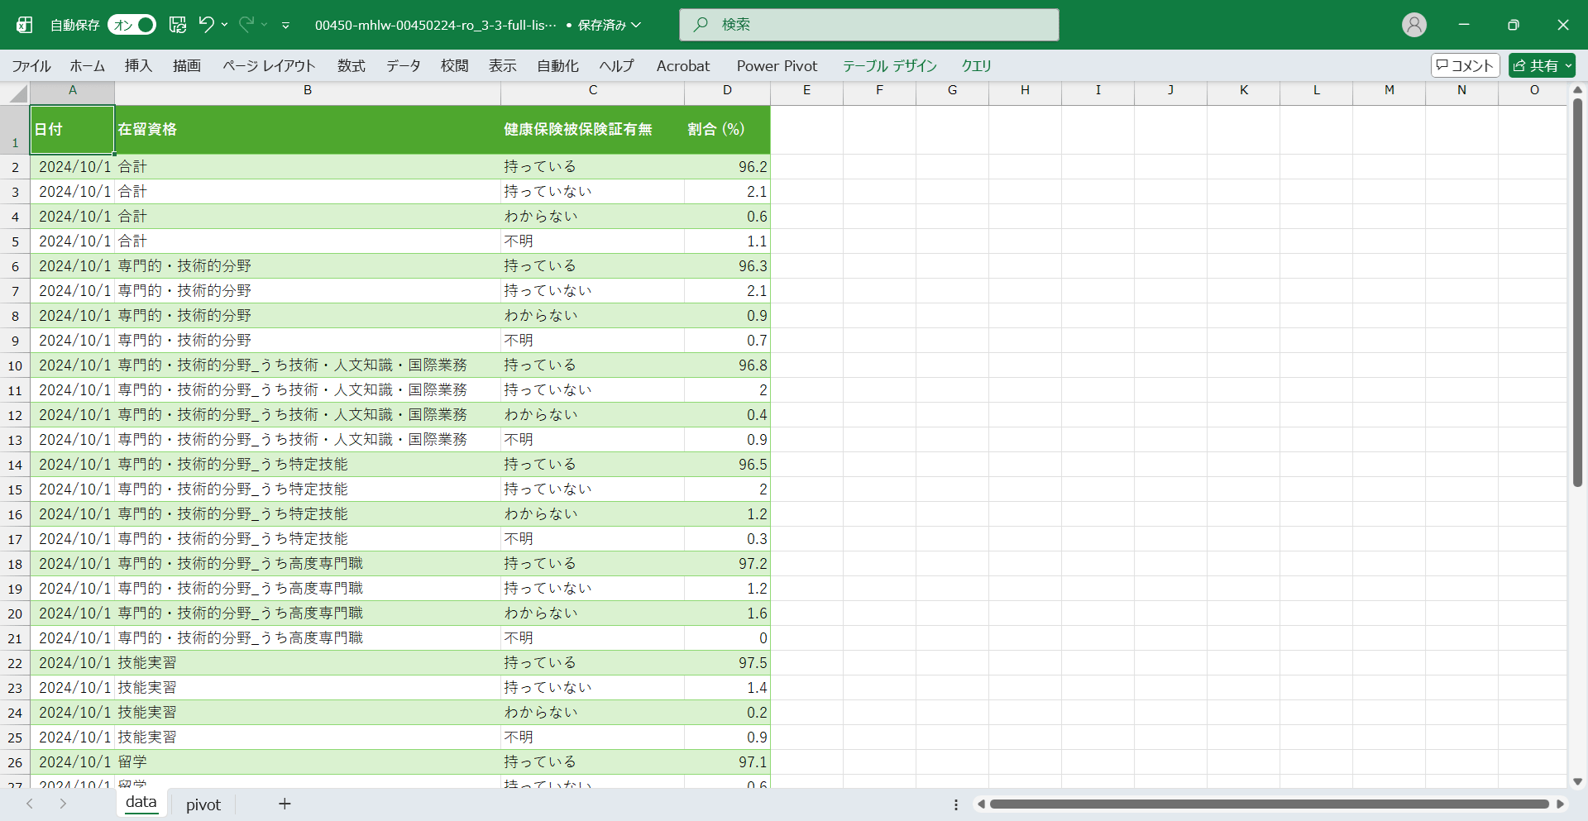Toggle the 自動保存 AutoSave switch
The image size is (1588, 821).
[x=132, y=25]
